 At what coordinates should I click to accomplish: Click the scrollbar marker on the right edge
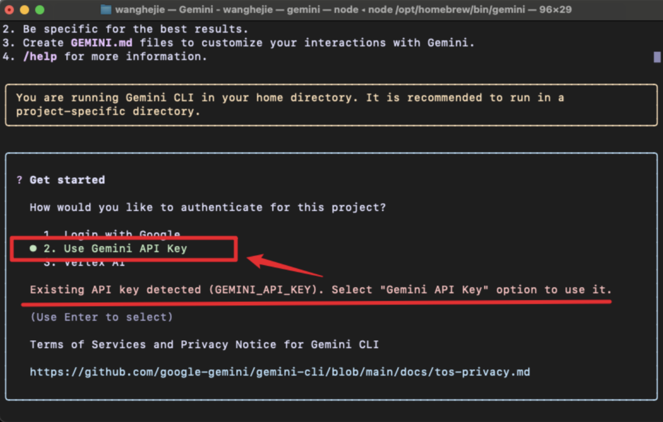pos(657,57)
